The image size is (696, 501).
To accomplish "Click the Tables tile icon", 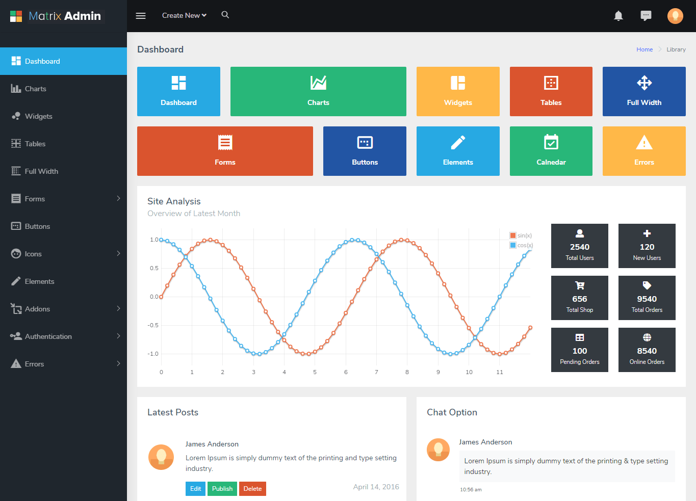I will [x=551, y=83].
